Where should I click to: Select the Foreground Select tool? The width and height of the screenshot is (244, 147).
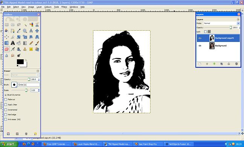(x=7, y=31)
